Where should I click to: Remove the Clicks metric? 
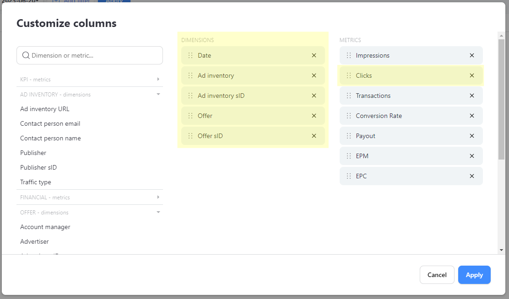(x=472, y=75)
